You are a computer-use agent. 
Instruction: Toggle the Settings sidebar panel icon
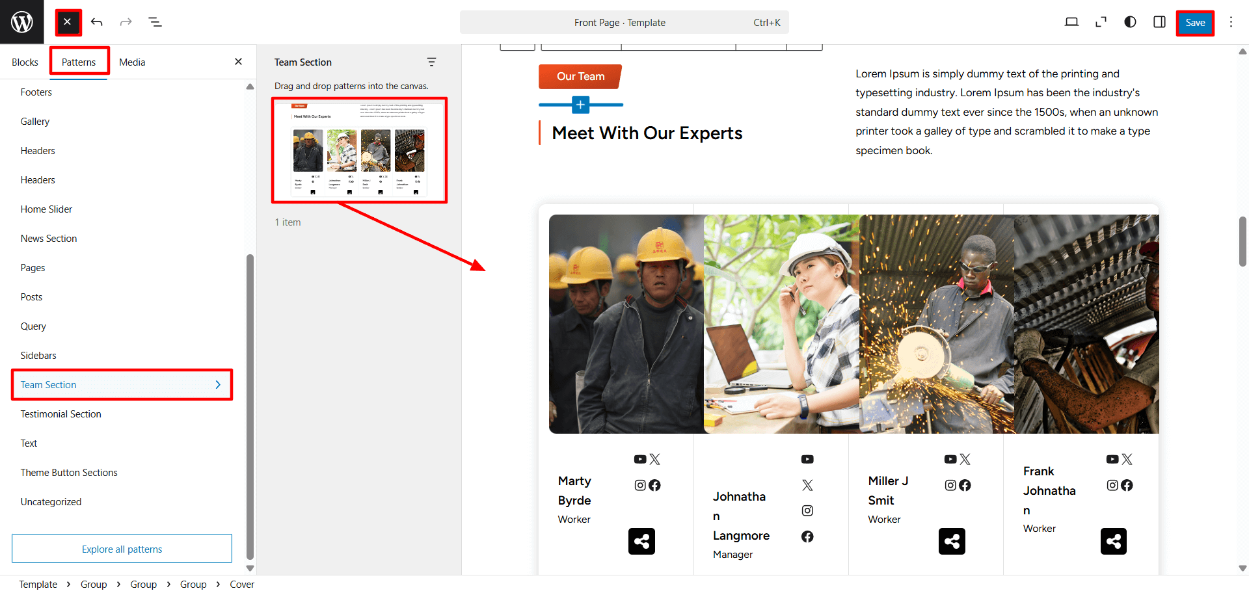click(1159, 22)
